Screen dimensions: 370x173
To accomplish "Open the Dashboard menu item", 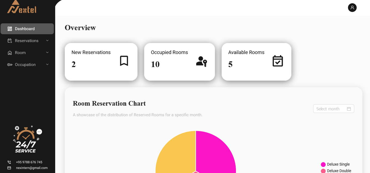I will pyautogui.click(x=25, y=29).
